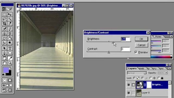Toggle Lock position checkbox
Viewport: 174px width, 98px height.
coord(151,78)
